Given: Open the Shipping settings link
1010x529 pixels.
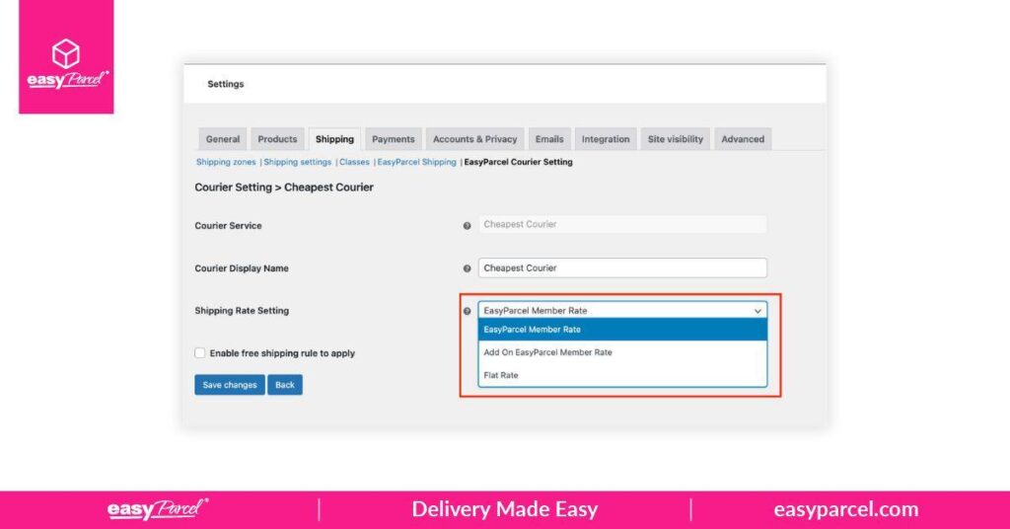Looking at the screenshot, I should 297,163.
